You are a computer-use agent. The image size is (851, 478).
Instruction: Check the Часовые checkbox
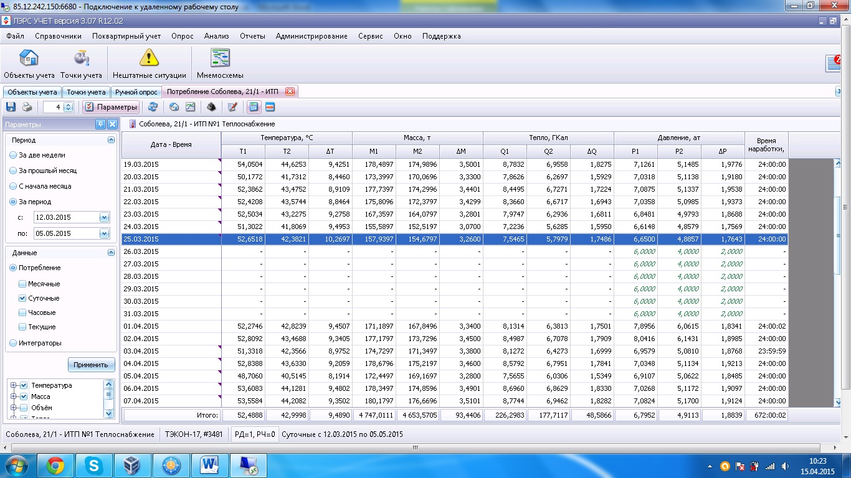click(x=22, y=312)
